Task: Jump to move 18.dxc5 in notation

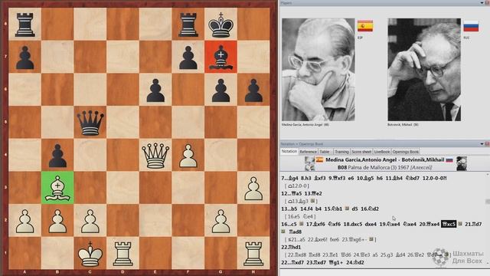Action: pos(352,224)
